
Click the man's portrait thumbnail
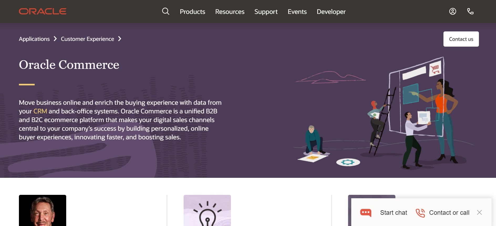43,210
